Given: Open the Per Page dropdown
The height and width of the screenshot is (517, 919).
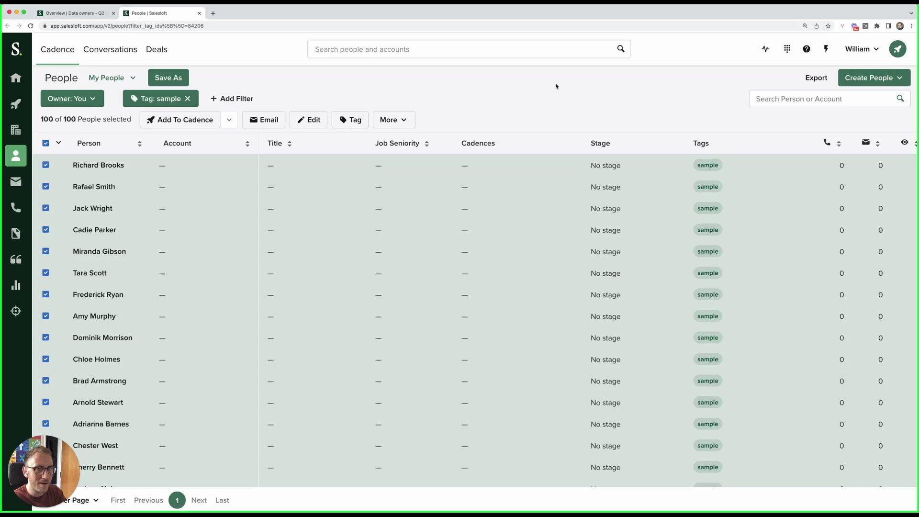Looking at the screenshot, I should click(x=81, y=500).
